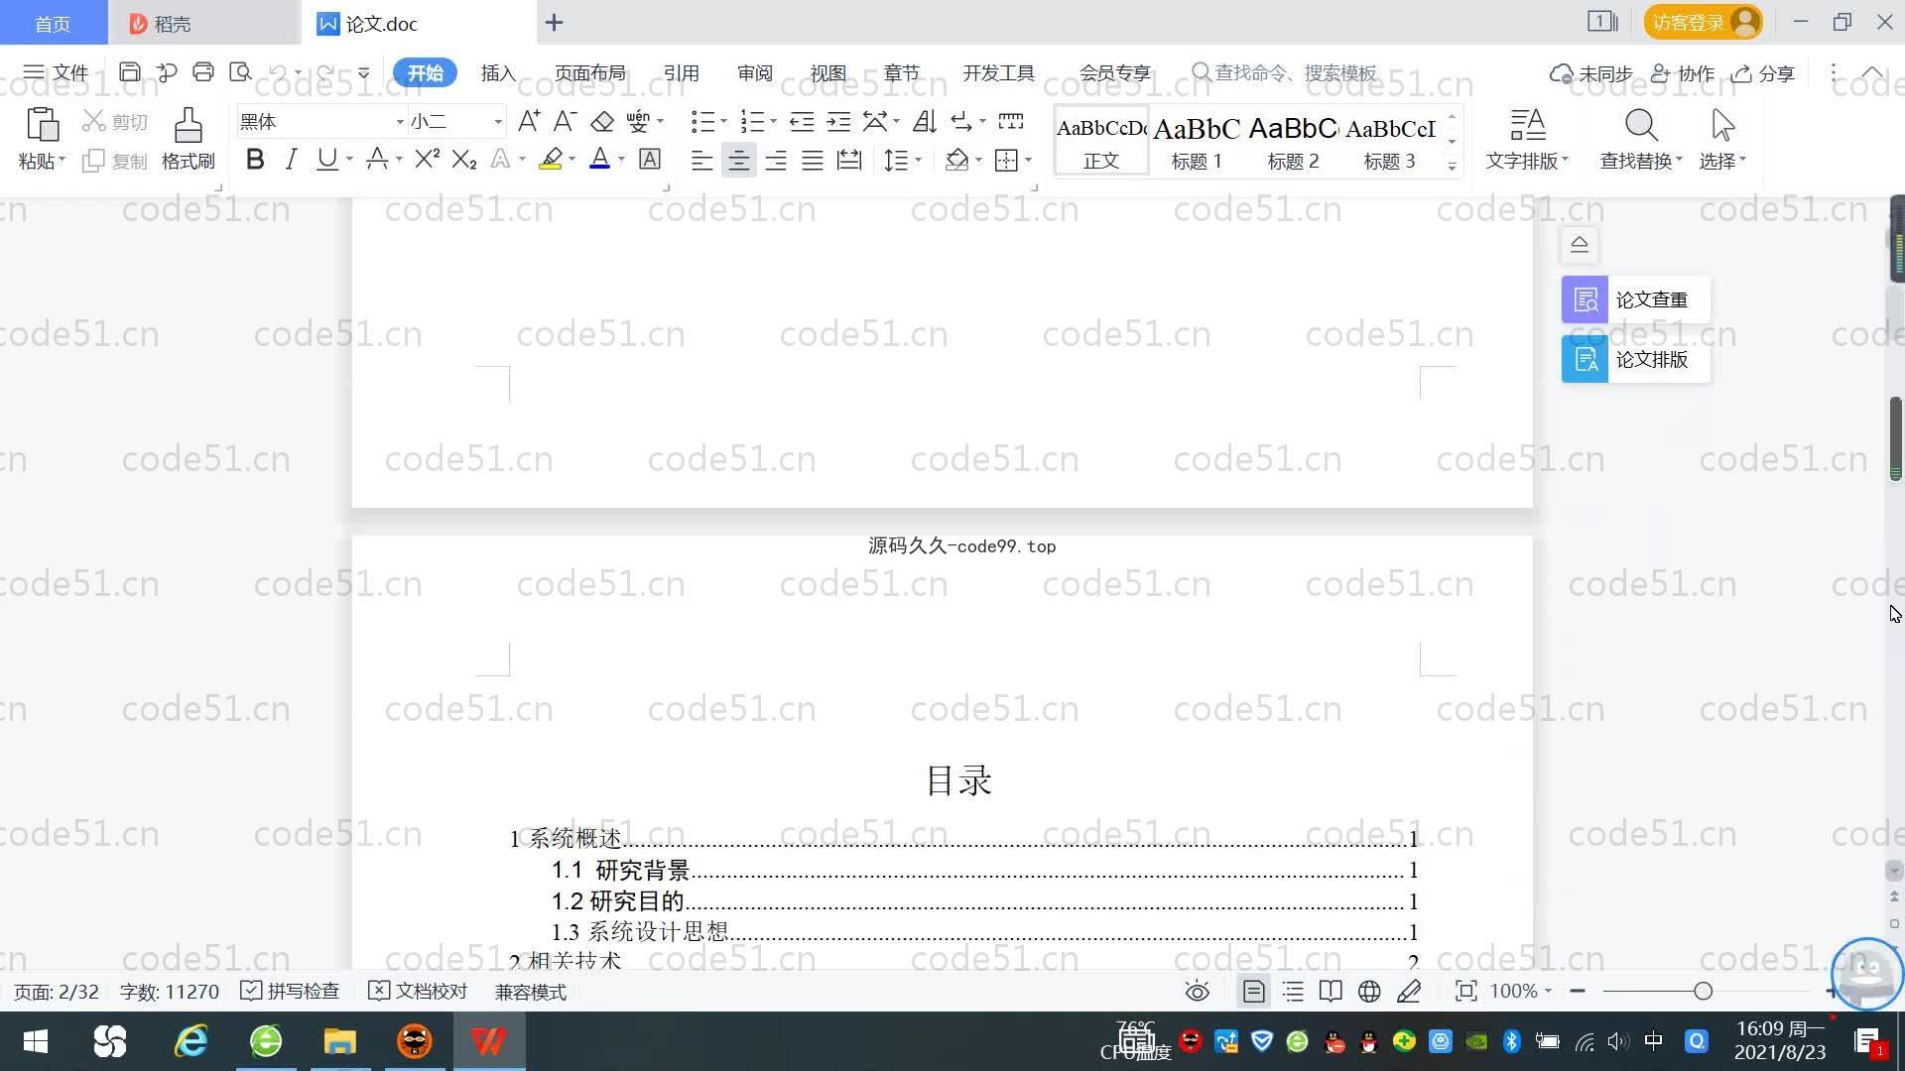This screenshot has width=1905, height=1071.
Task: Increase paragraph indent
Action: 839,121
